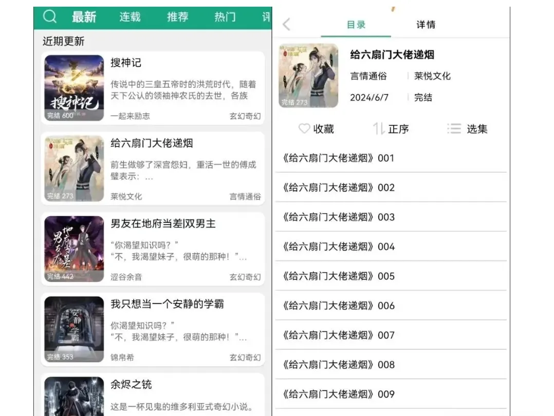Toggle the 正序 sort order
554x416 pixels.
coord(391,129)
